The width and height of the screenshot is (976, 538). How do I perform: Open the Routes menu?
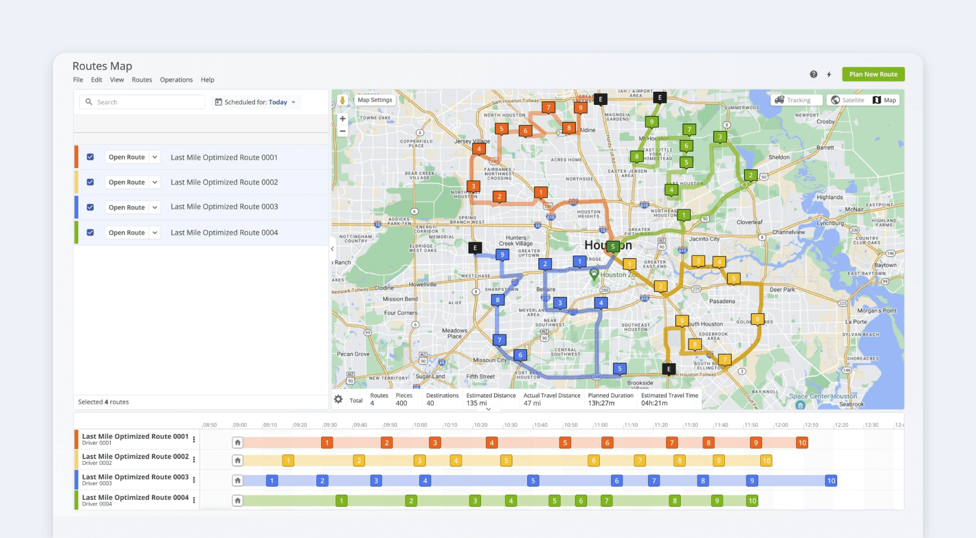coord(141,80)
